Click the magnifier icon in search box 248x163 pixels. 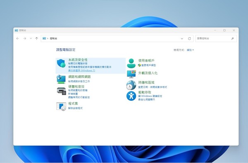click(232, 38)
